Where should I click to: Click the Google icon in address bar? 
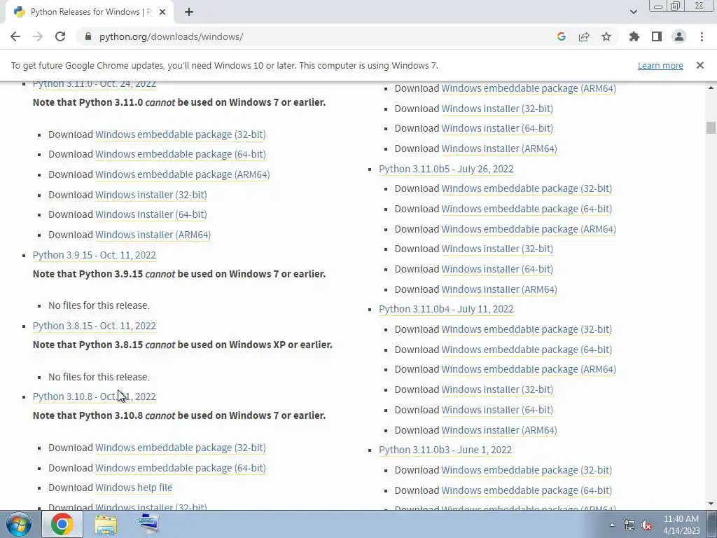[x=562, y=36]
